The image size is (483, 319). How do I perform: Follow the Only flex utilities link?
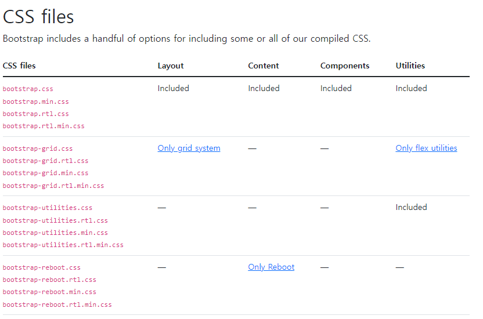[x=426, y=148]
